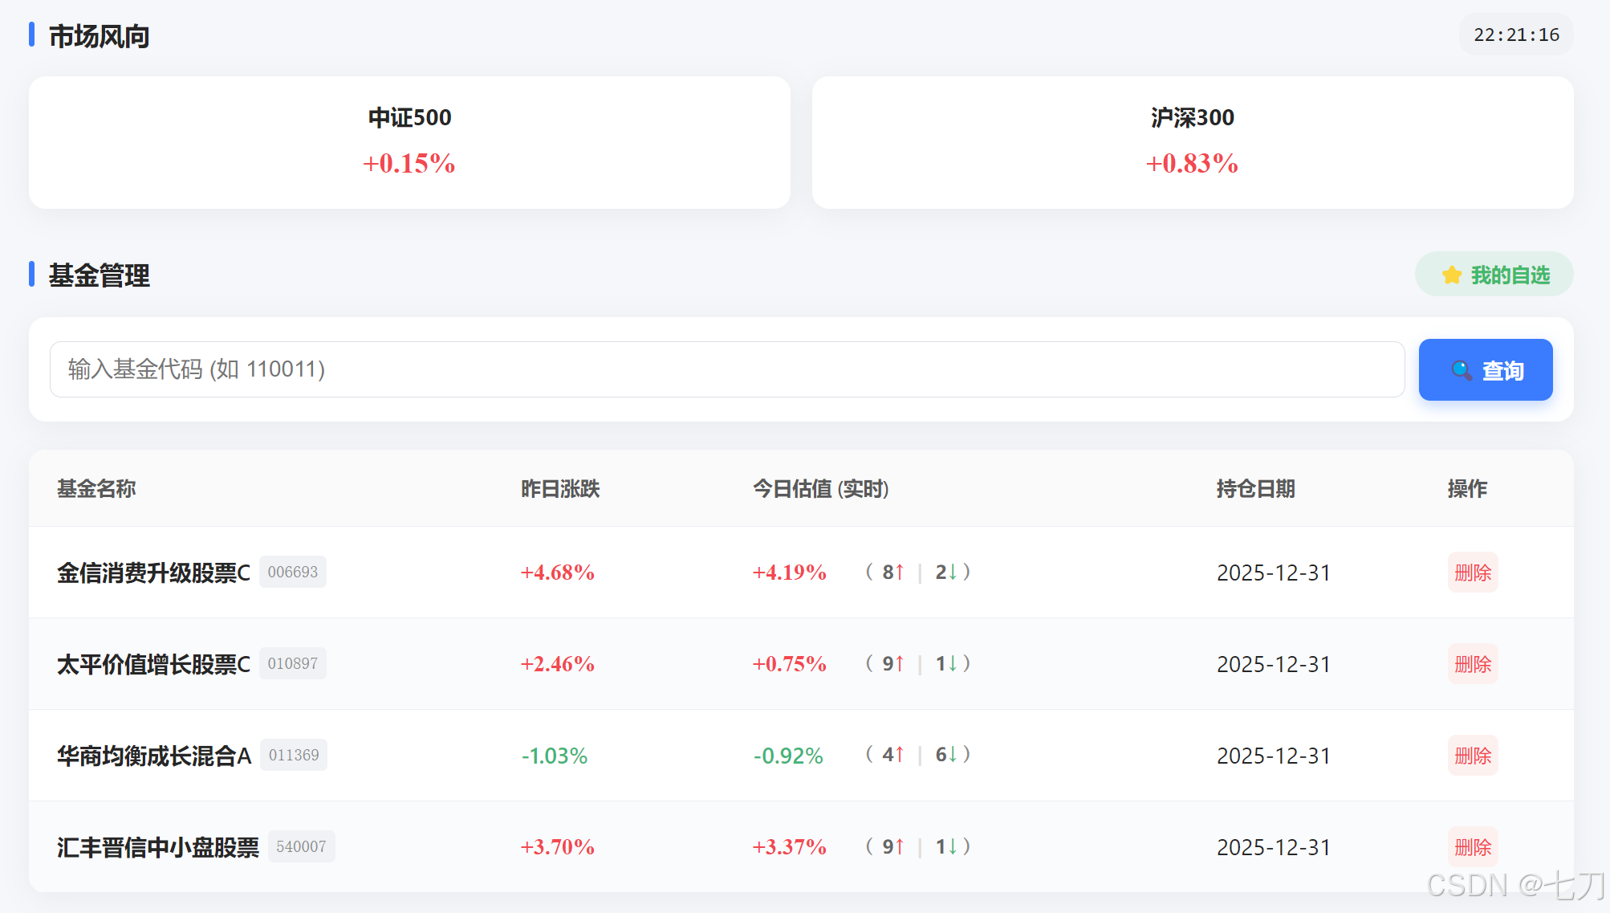
Task: Select the 昨日涨跌 column header
Action: (x=560, y=488)
